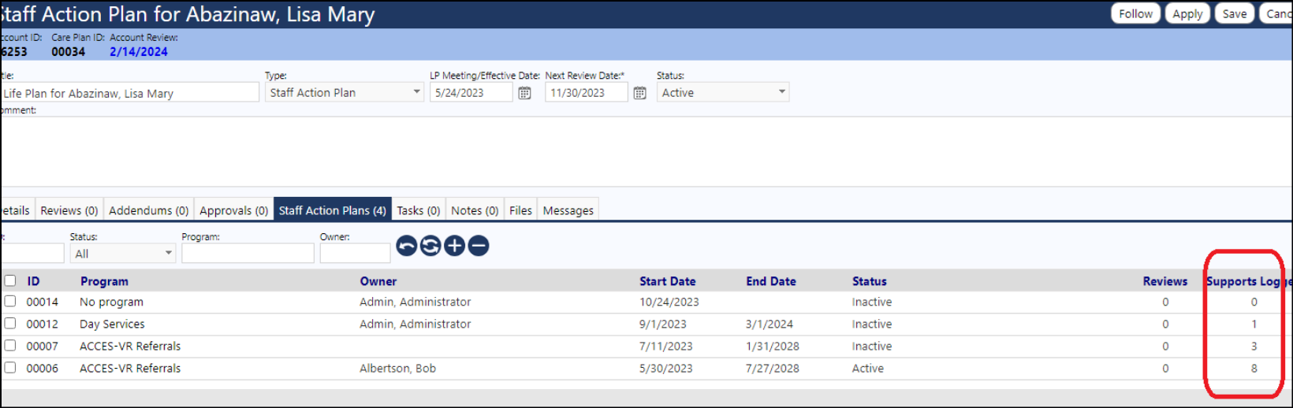Sort table by Reviews column header
Screen dimensions: 1293x408
pyautogui.click(x=1165, y=281)
